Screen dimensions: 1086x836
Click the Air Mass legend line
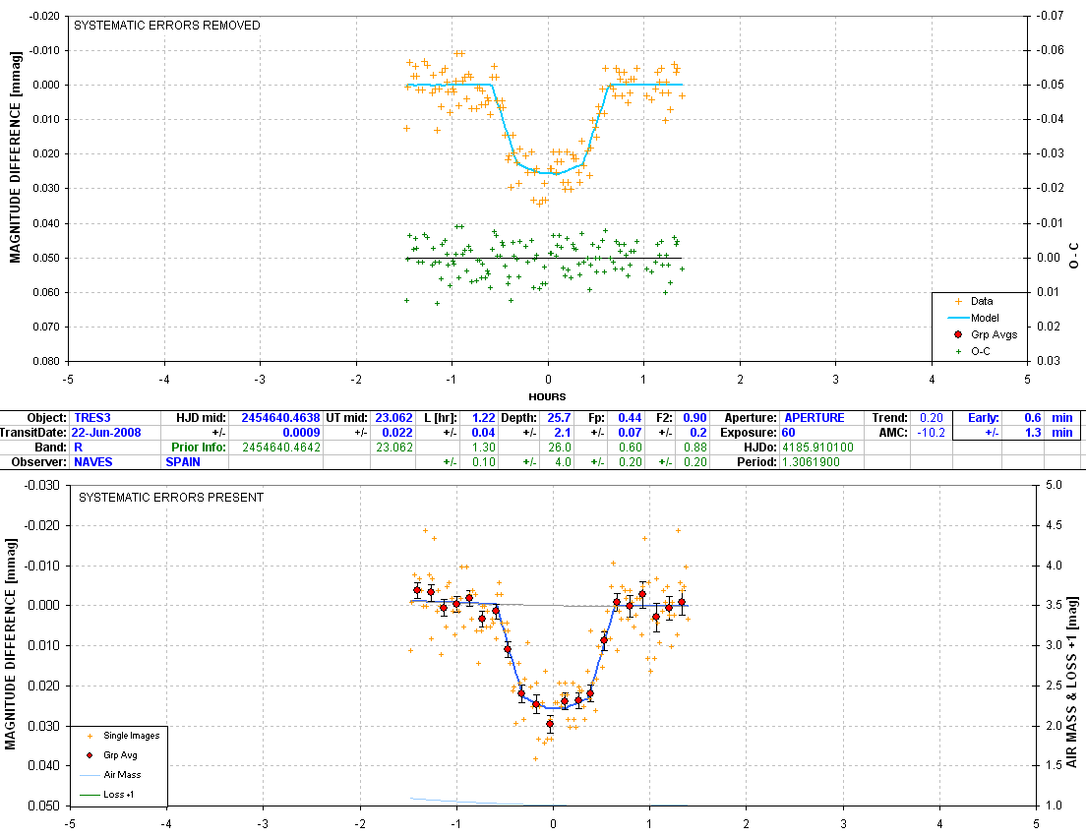coord(90,774)
